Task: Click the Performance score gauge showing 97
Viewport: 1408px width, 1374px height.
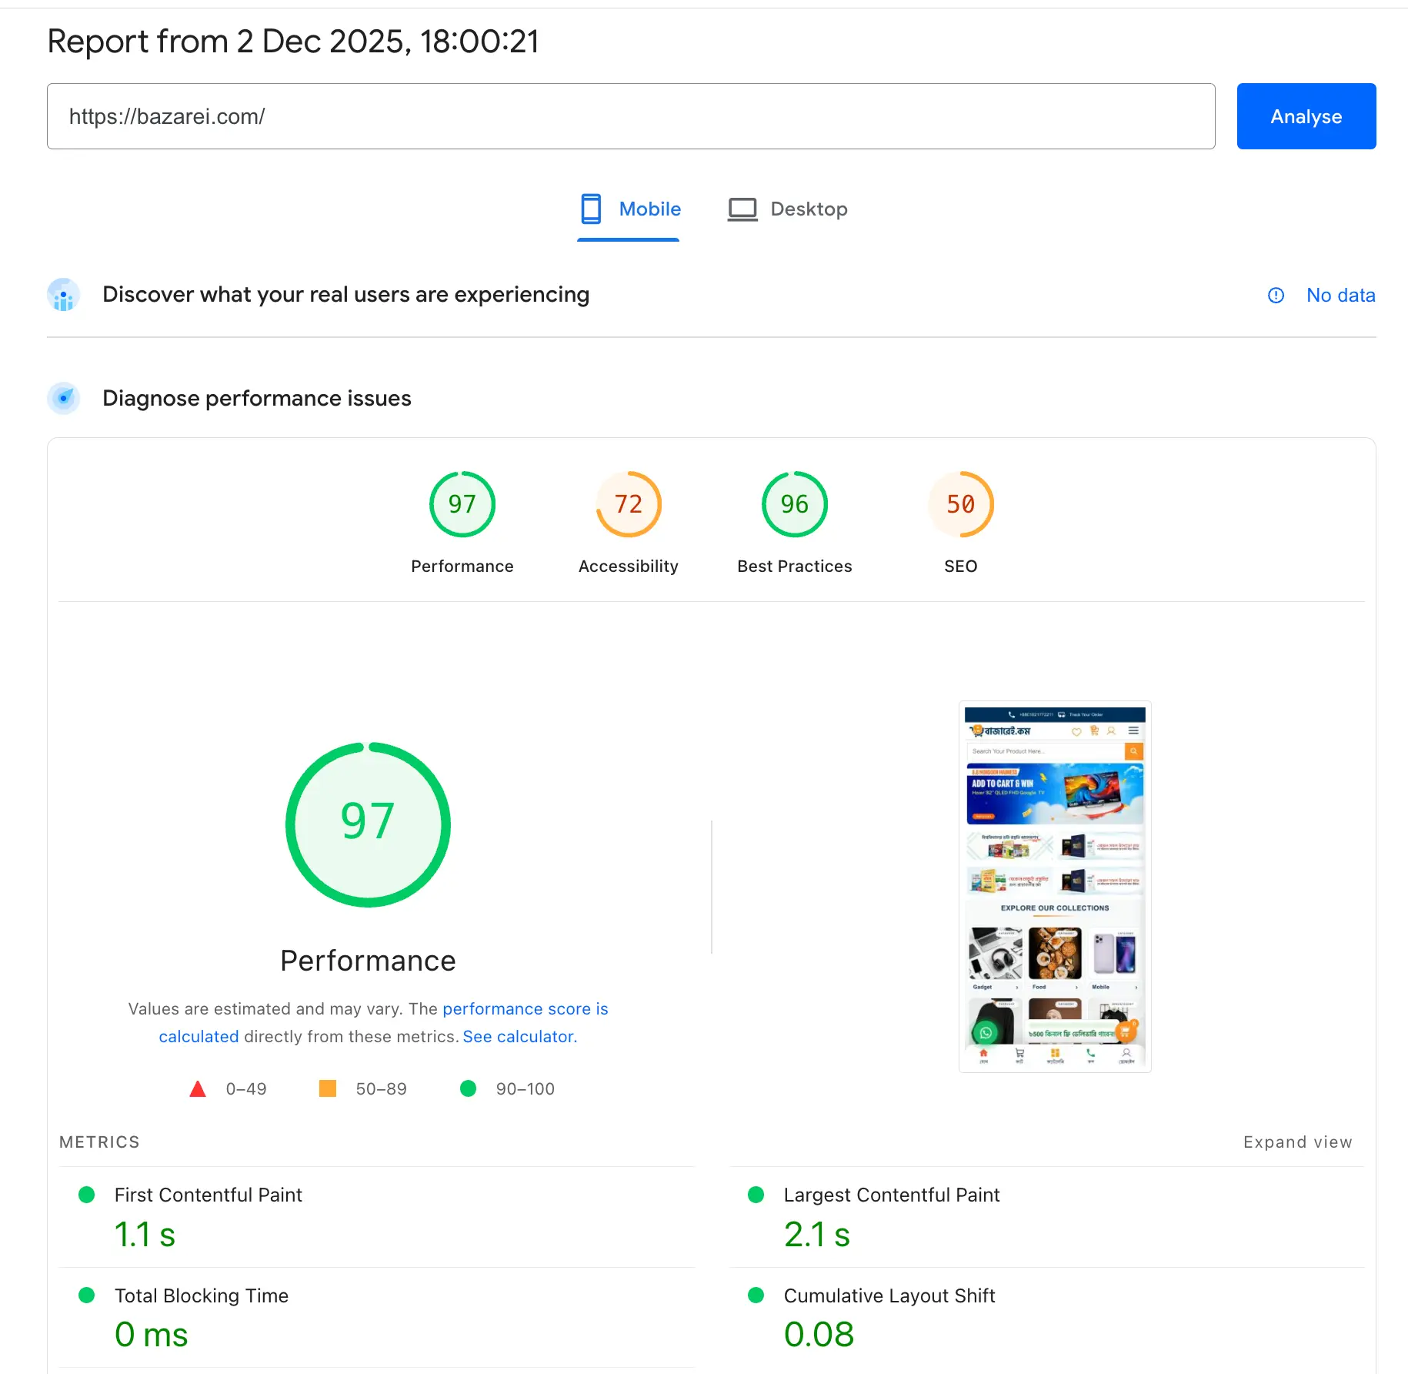Action: (462, 504)
